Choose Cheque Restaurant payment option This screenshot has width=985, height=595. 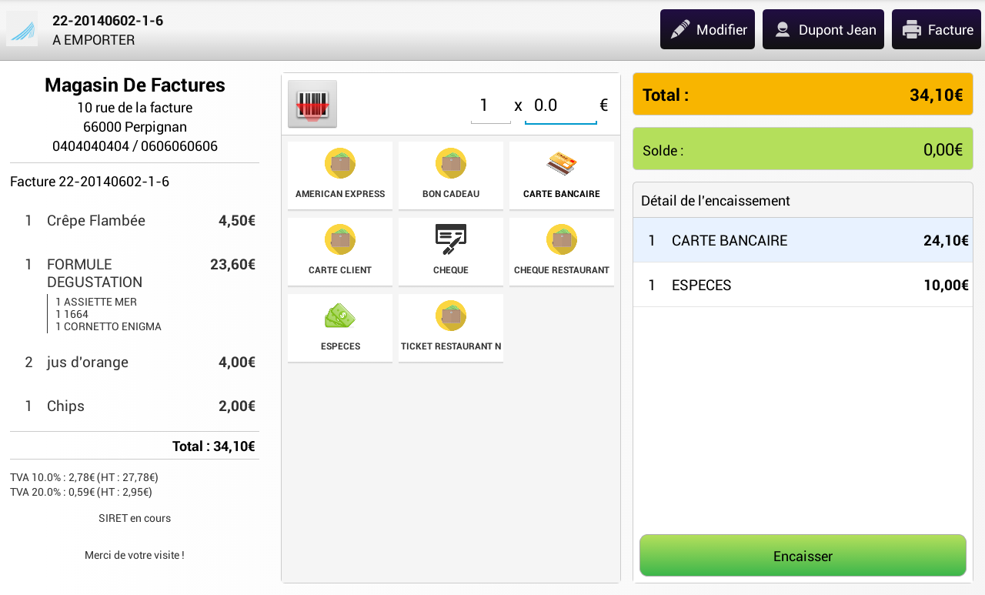coord(562,251)
